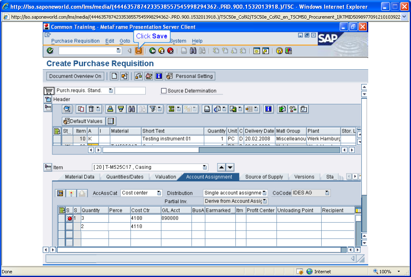The width and height of the screenshot is (411, 277).
Task: Switch to the Quantities/Dates tab
Action: click(125, 177)
